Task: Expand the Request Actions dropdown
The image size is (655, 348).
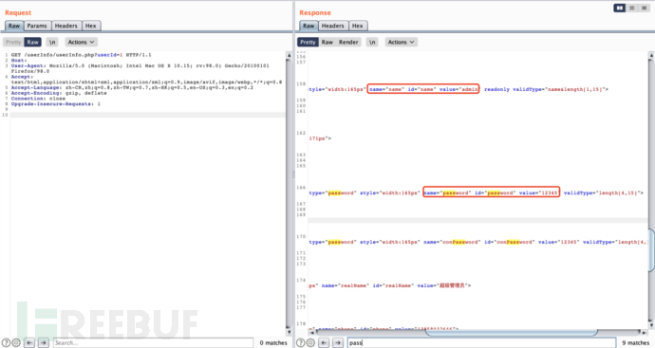Action: tap(81, 42)
